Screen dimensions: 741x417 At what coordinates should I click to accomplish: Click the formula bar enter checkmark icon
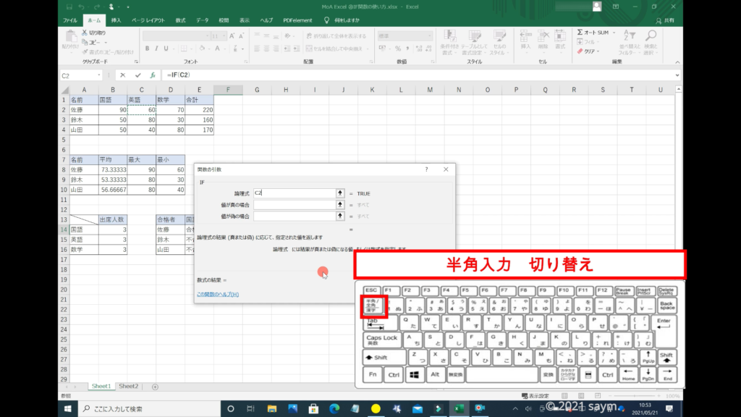pyautogui.click(x=137, y=75)
